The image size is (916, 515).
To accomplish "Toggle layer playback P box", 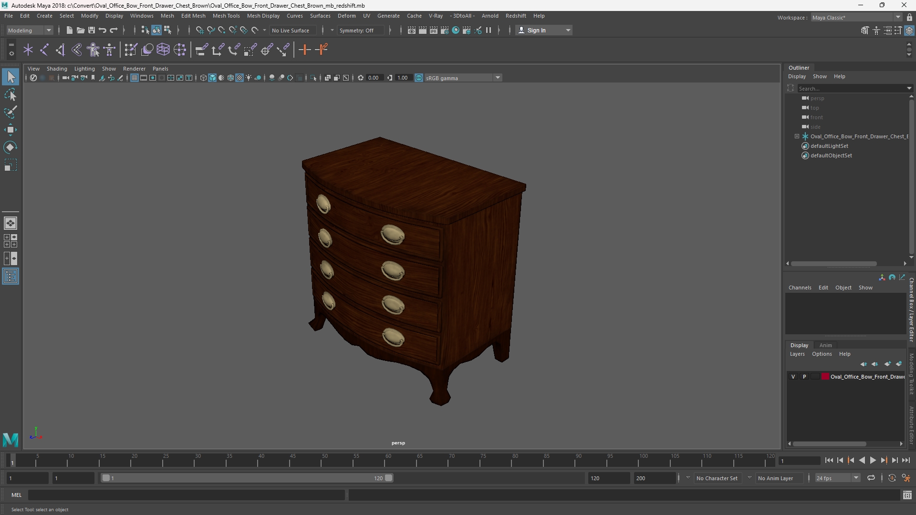I will [x=804, y=377].
